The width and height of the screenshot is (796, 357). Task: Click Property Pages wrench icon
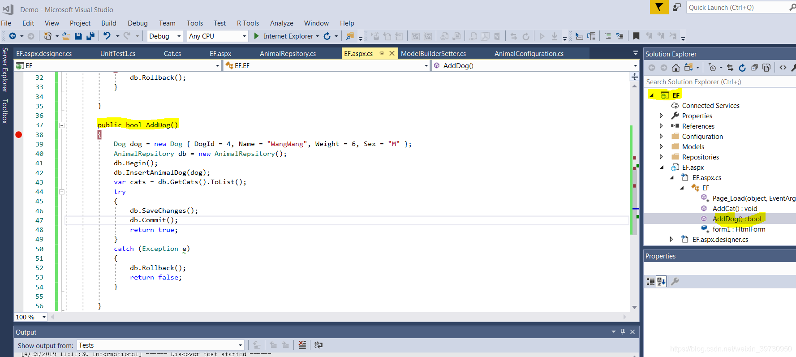pyautogui.click(x=675, y=281)
